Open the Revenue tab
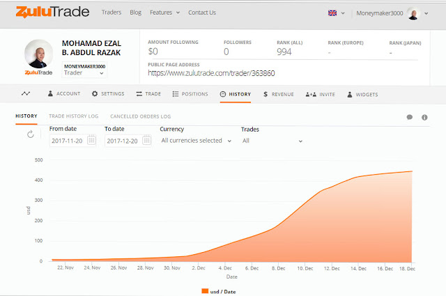Image resolution: width=446 pixels, height=296 pixels. (279, 94)
